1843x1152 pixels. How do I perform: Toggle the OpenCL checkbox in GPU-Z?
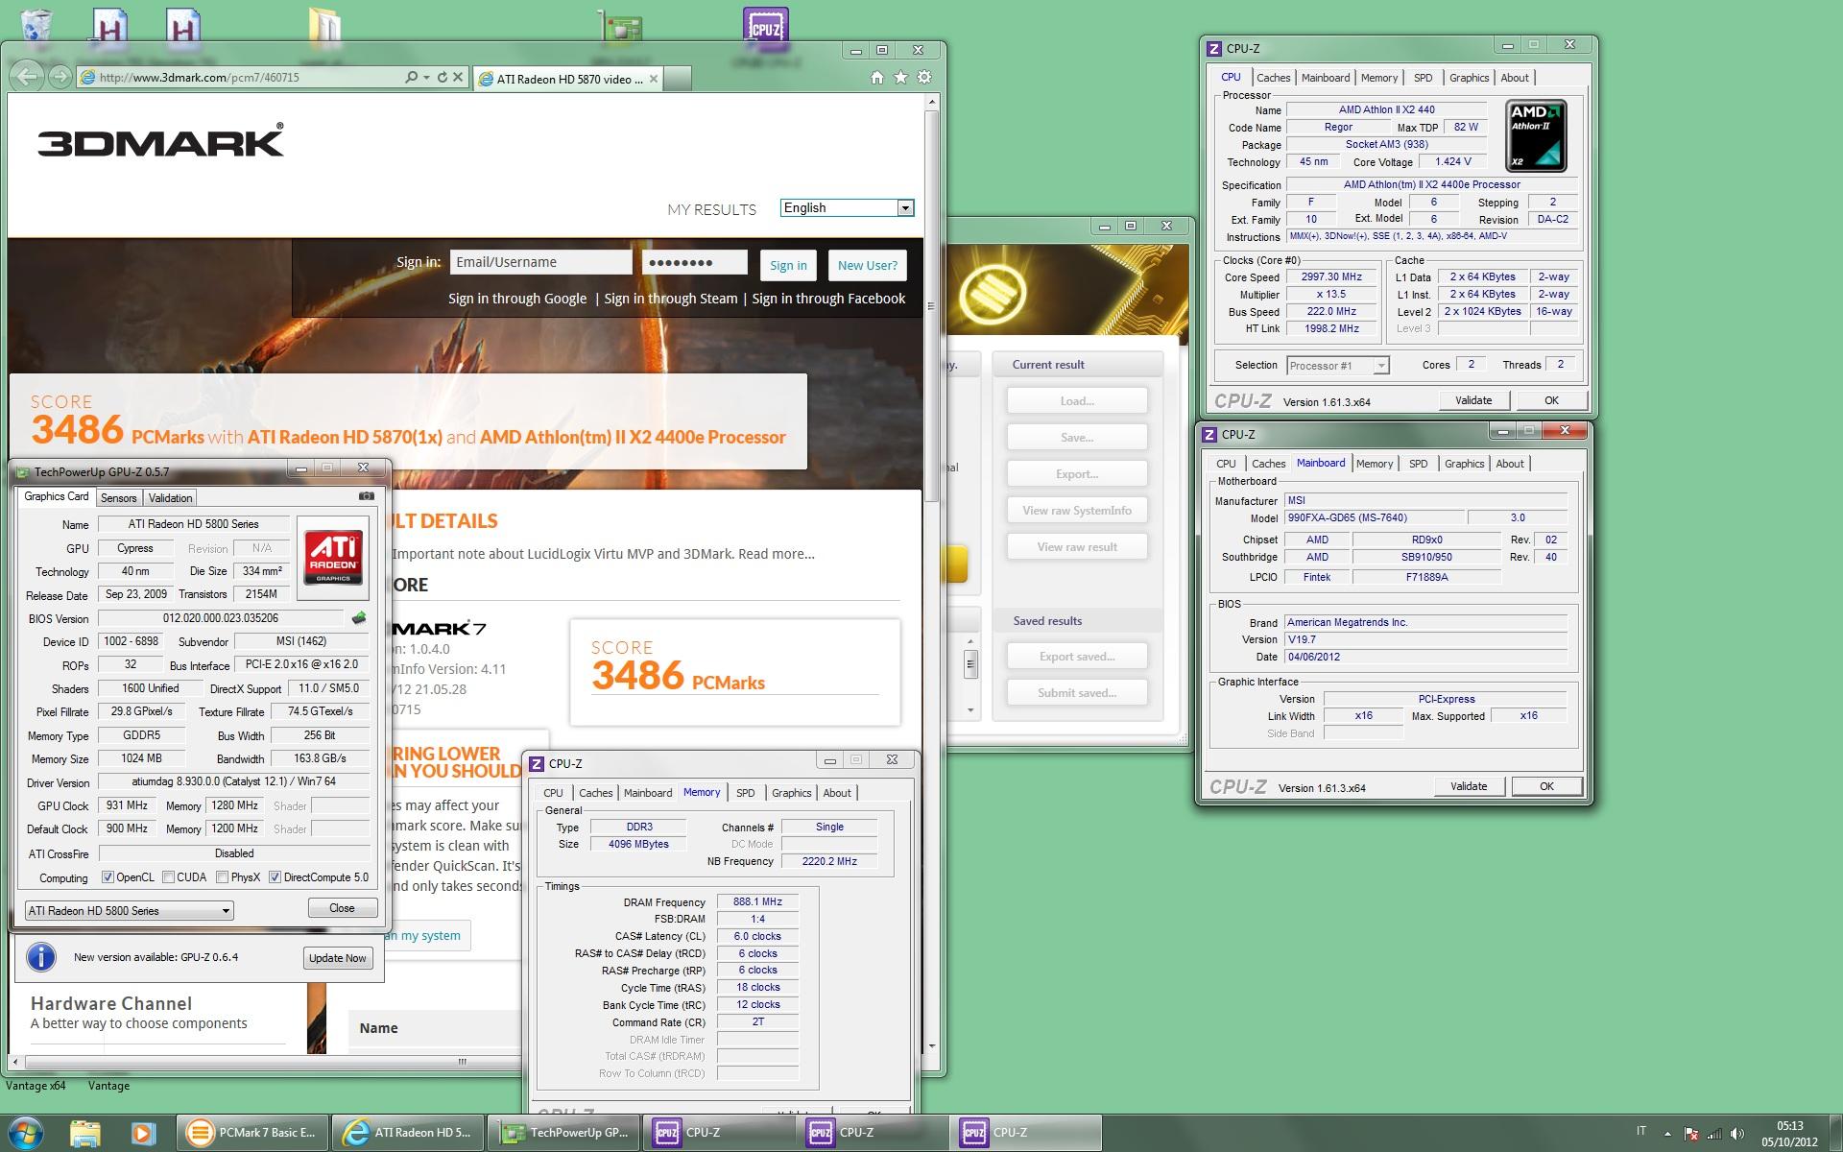click(x=108, y=877)
